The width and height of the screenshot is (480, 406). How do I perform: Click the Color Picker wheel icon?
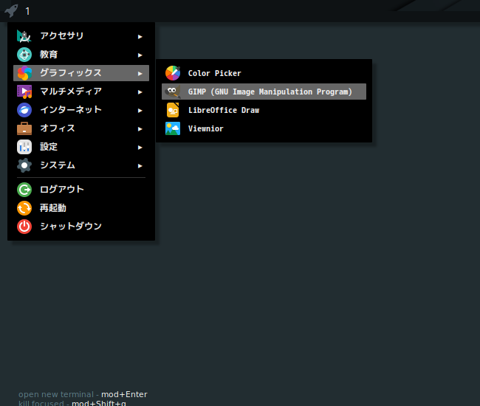coord(173,73)
